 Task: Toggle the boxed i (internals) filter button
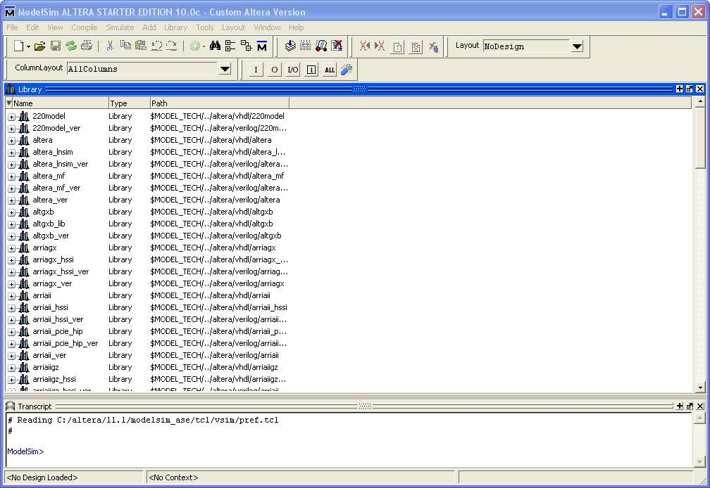(311, 70)
